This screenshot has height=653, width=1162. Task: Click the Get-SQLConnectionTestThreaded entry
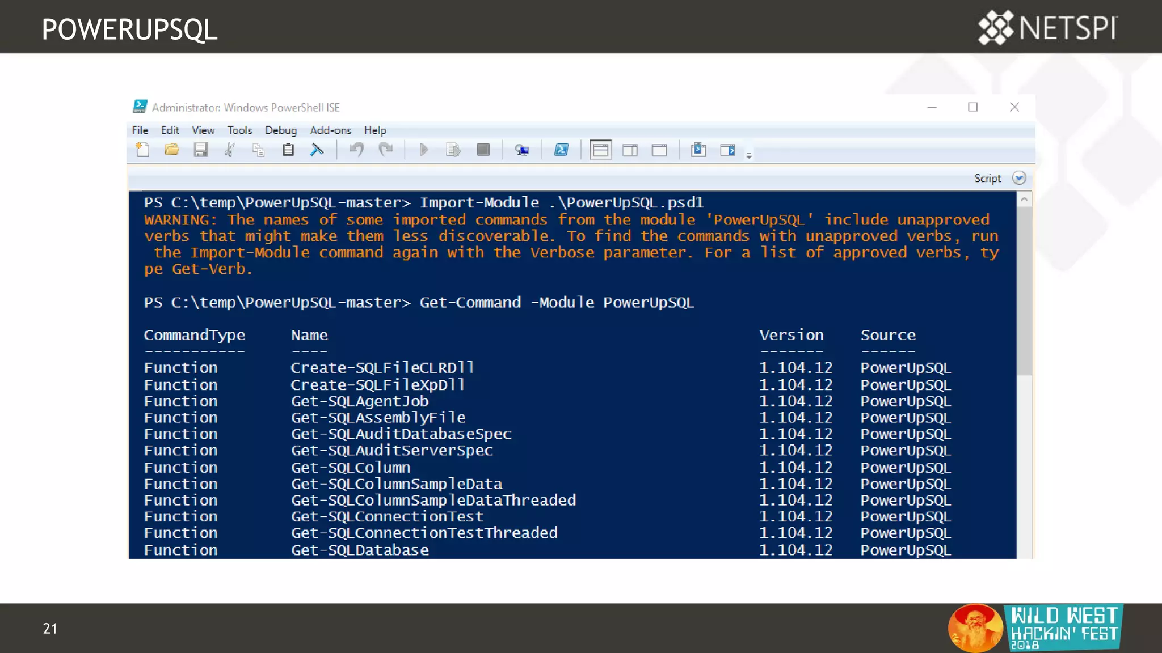coord(424,533)
